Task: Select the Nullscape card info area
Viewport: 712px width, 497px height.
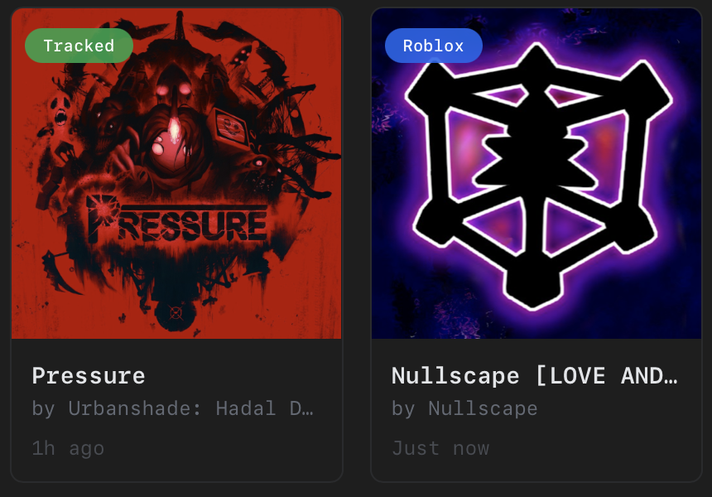Action: pyautogui.click(x=536, y=410)
